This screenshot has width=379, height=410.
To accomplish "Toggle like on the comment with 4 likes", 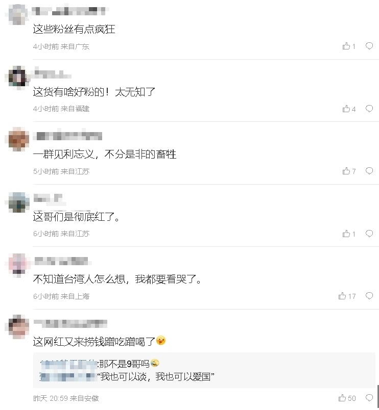I will [346, 108].
